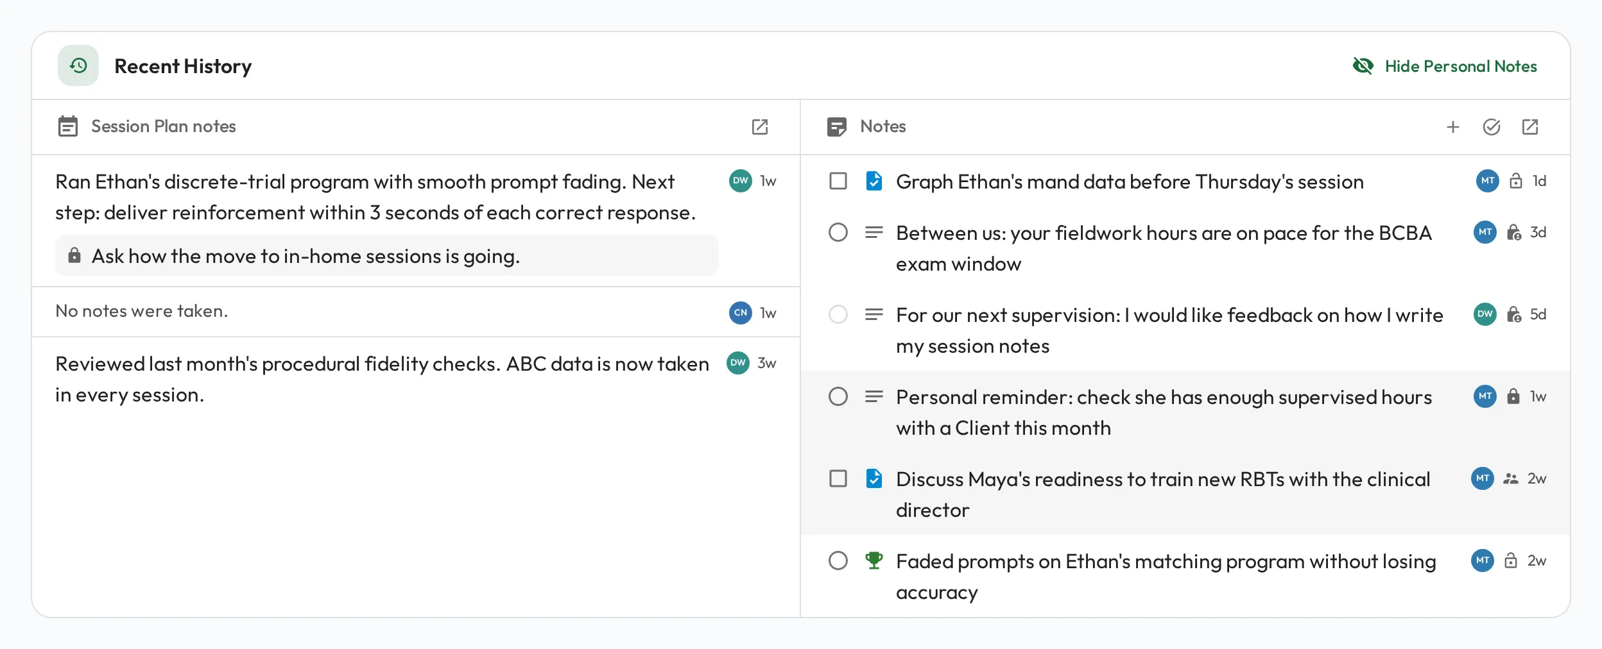The width and height of the screenshot is (1602, 649).
Task: Click trophy icon on Faded prompts note
Action: pyautogui.click(x=874, y=560)
